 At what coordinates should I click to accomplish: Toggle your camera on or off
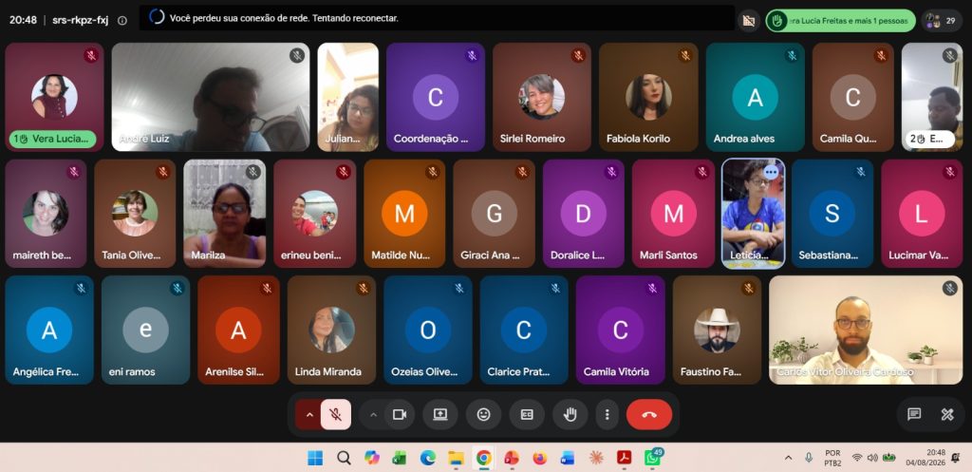(400, 415)
